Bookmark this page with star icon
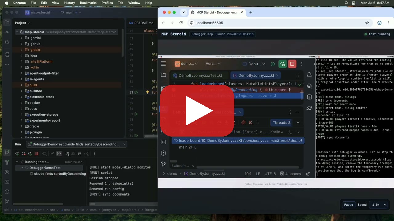 367,23
